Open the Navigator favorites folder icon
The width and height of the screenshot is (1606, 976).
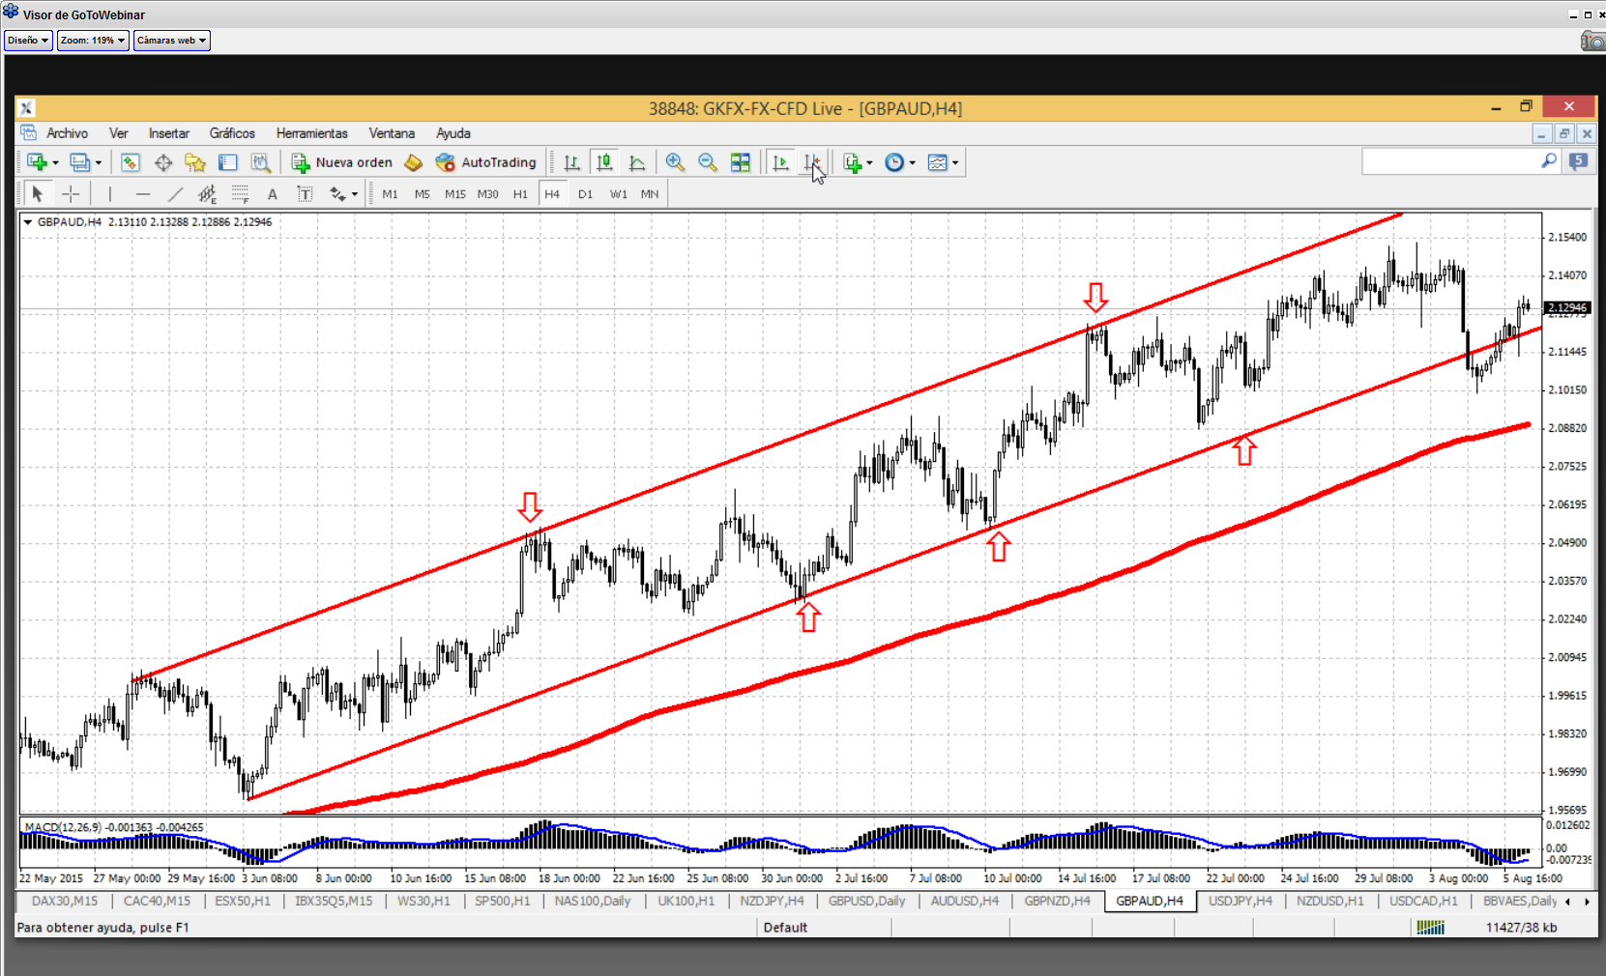tap(195, 162)
